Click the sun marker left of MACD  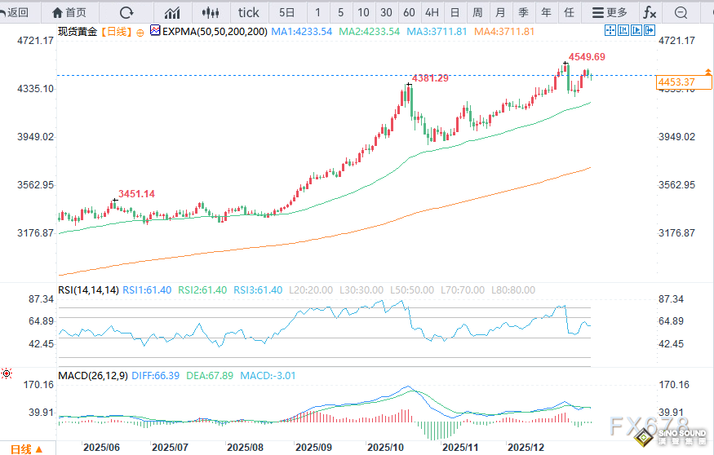pos(7,374)
